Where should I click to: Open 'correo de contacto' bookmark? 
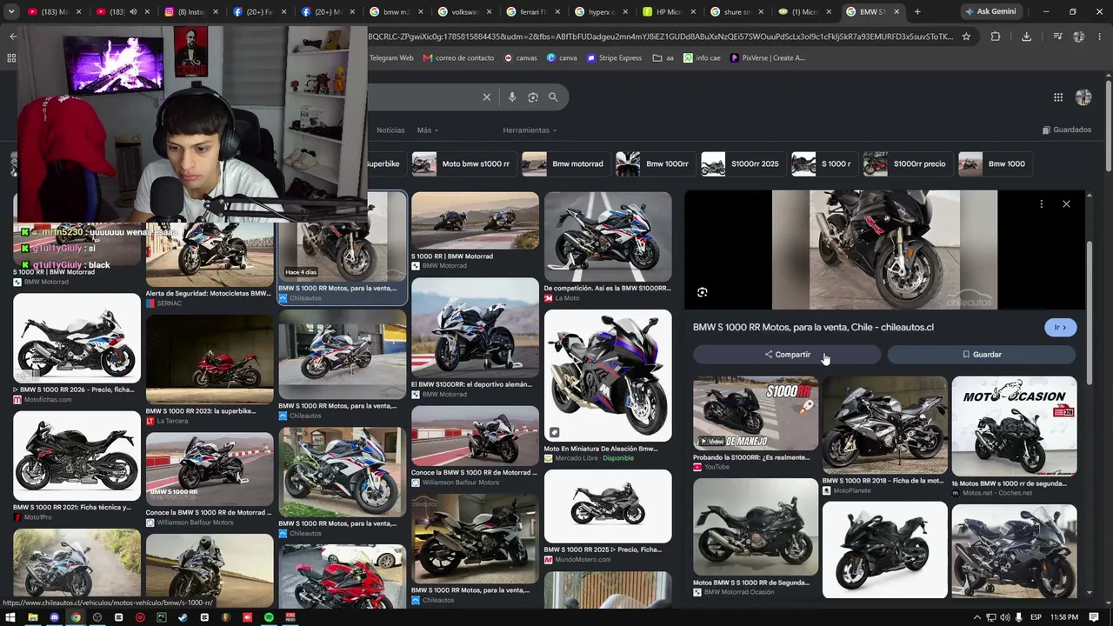458,58
